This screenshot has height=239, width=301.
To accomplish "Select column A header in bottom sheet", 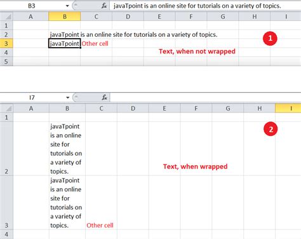I will pyautogui.click(x=31, y=108).
